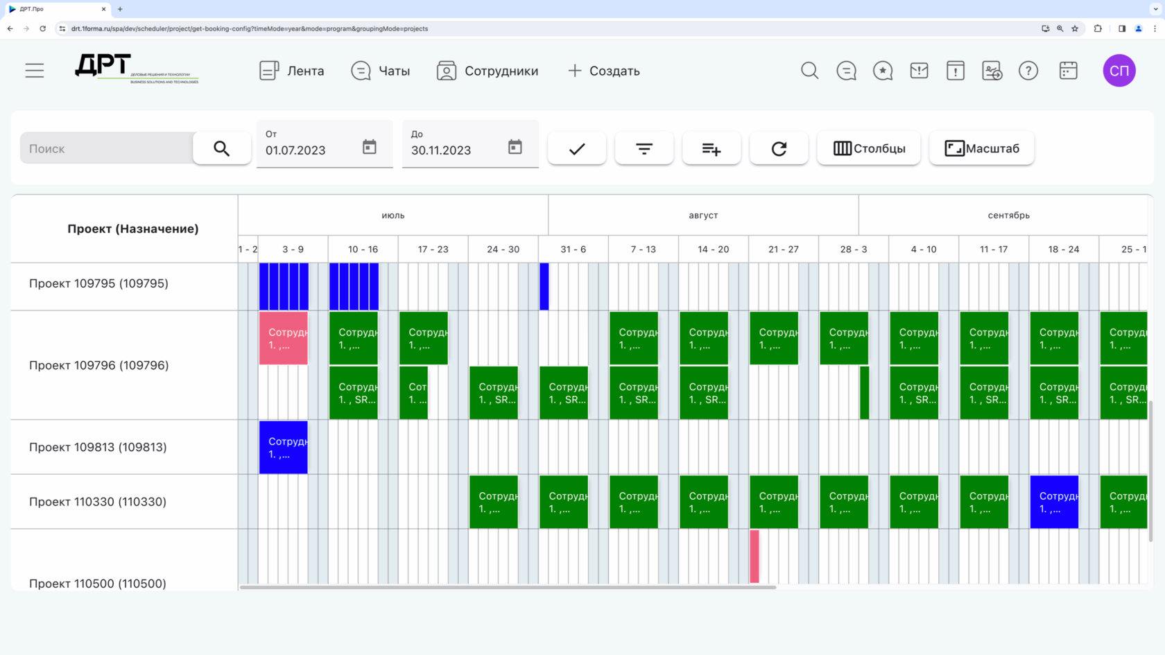Reload the browser page
The height and width of the screenshot is (655, 1165).
[43, 28]
